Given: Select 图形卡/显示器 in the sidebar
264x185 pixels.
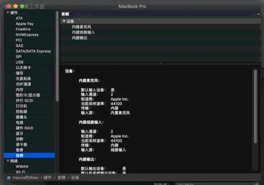Looking at the screenshot, I should [28, 95].
